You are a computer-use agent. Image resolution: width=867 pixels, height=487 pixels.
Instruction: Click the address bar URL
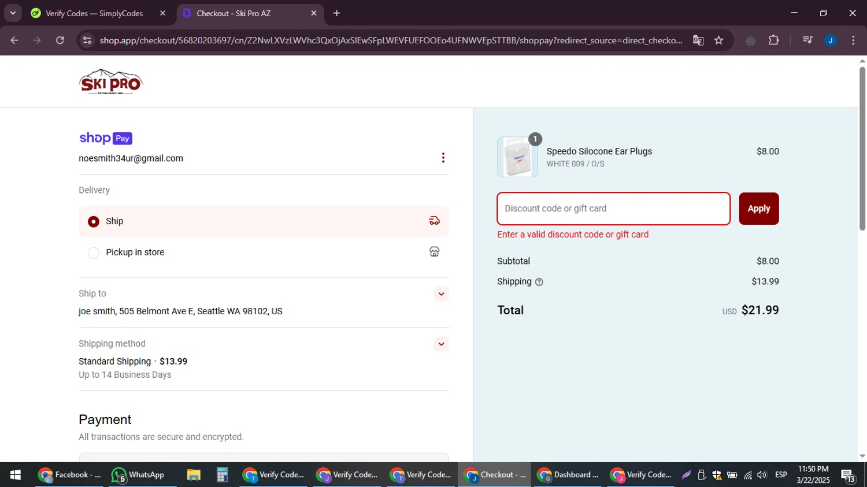click(391, 40)
